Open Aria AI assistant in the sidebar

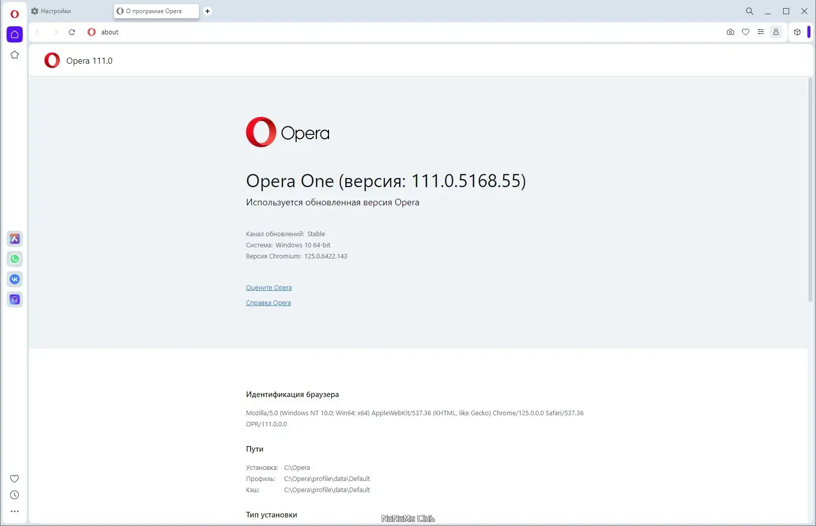15,239
